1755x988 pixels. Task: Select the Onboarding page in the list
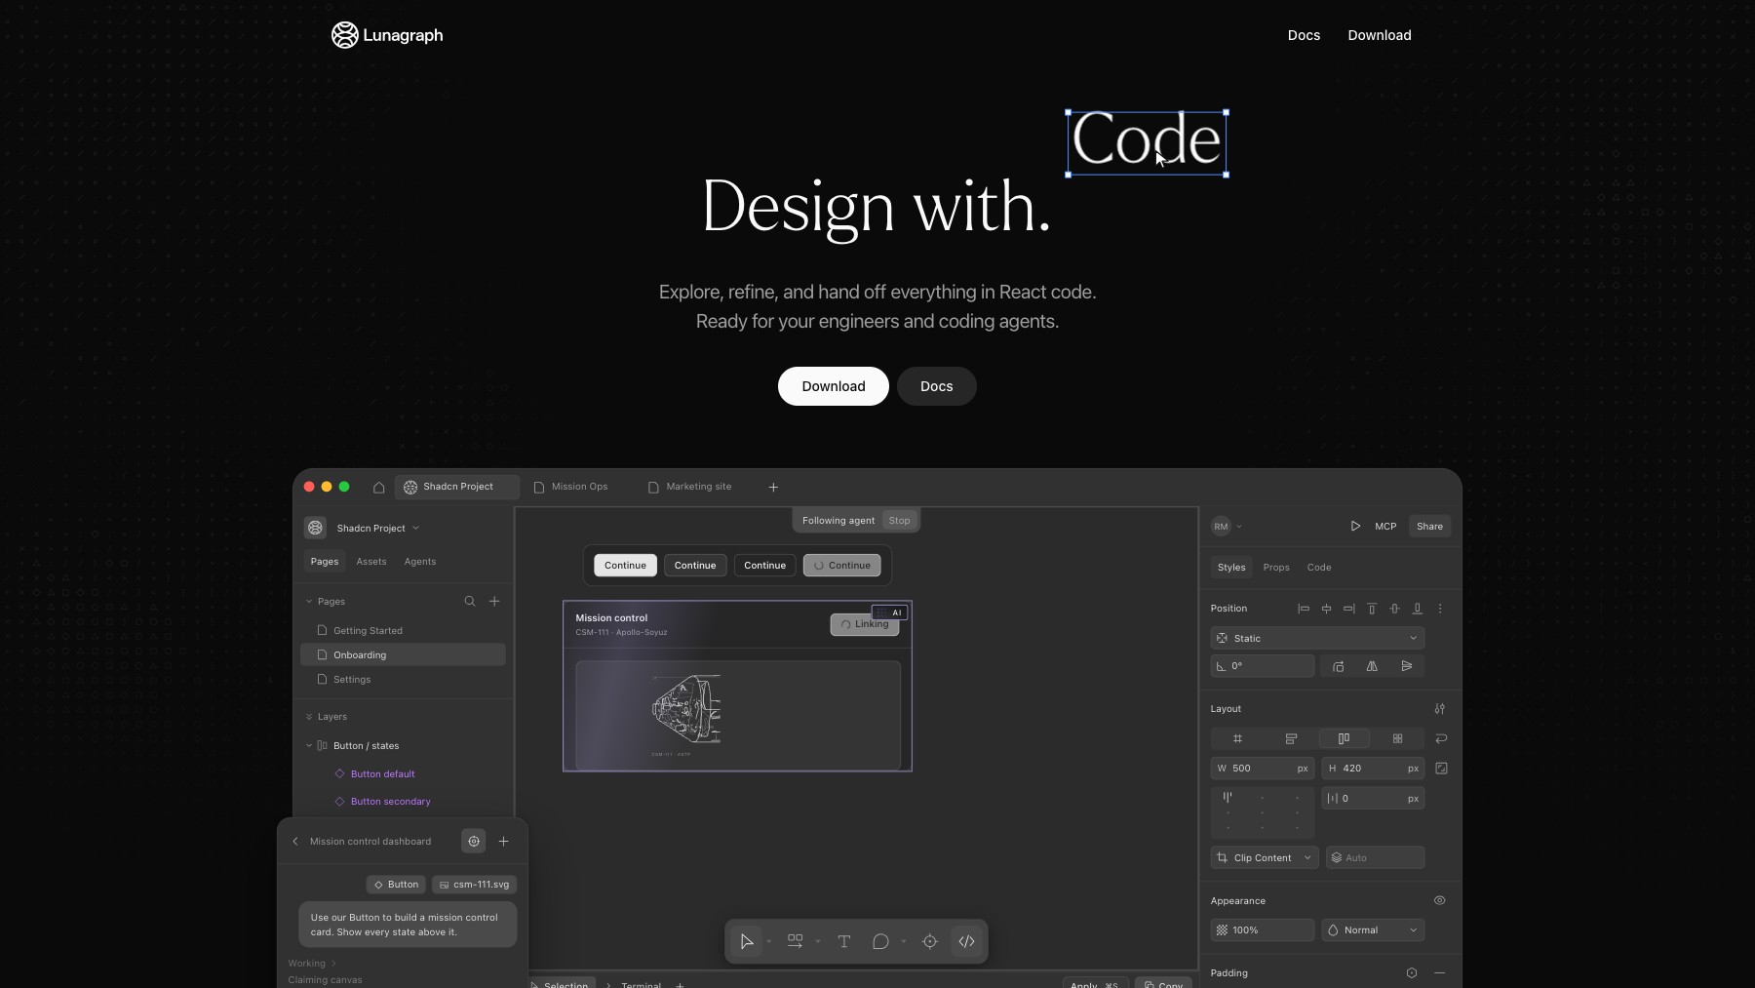403,655
